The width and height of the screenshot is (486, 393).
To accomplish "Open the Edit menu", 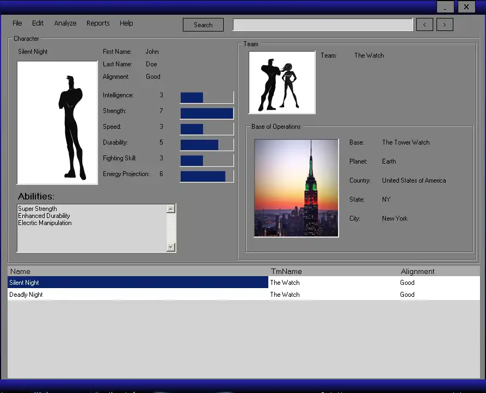I will click(x=38, y=23).
